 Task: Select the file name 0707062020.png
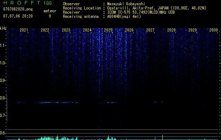tap(18, 9)
